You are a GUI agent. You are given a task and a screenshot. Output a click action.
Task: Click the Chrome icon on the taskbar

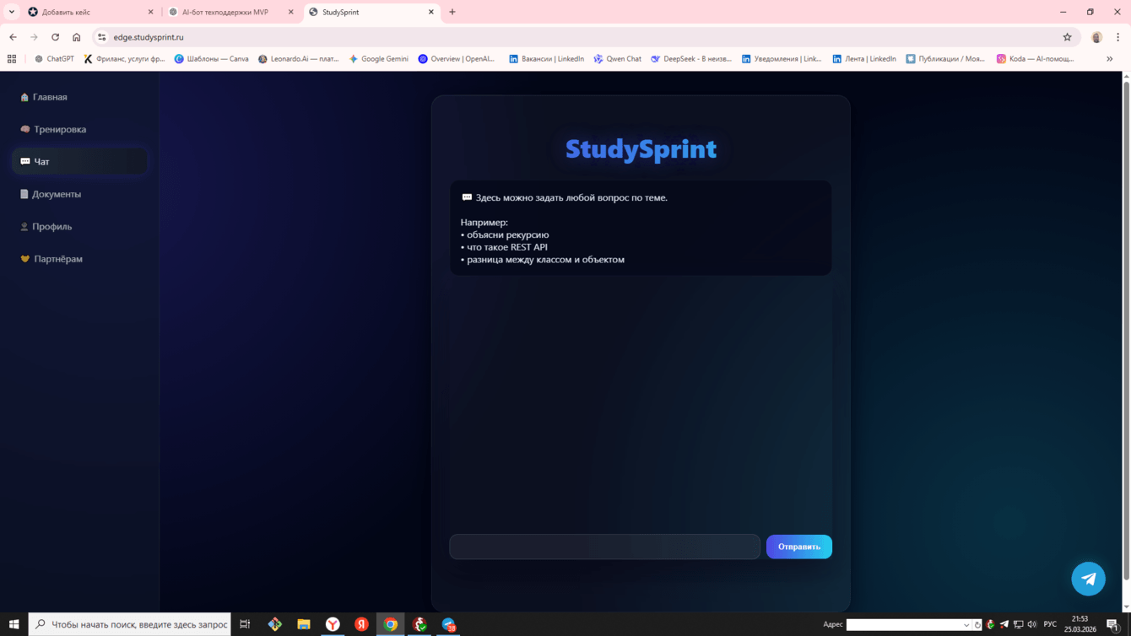390,624
